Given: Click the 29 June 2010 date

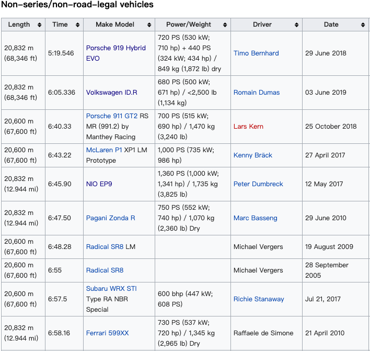Looking at the screenshot, I should 326,218.
